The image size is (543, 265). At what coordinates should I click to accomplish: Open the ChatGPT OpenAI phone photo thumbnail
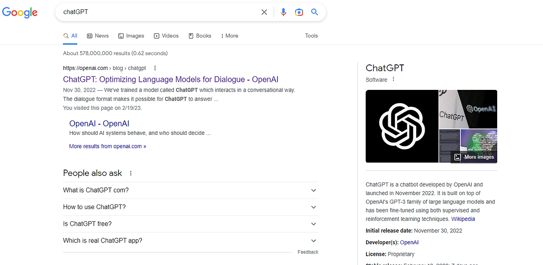[x=468, y=109]
